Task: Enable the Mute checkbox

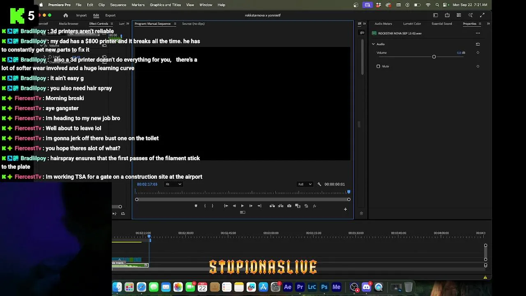Action: 378,66
